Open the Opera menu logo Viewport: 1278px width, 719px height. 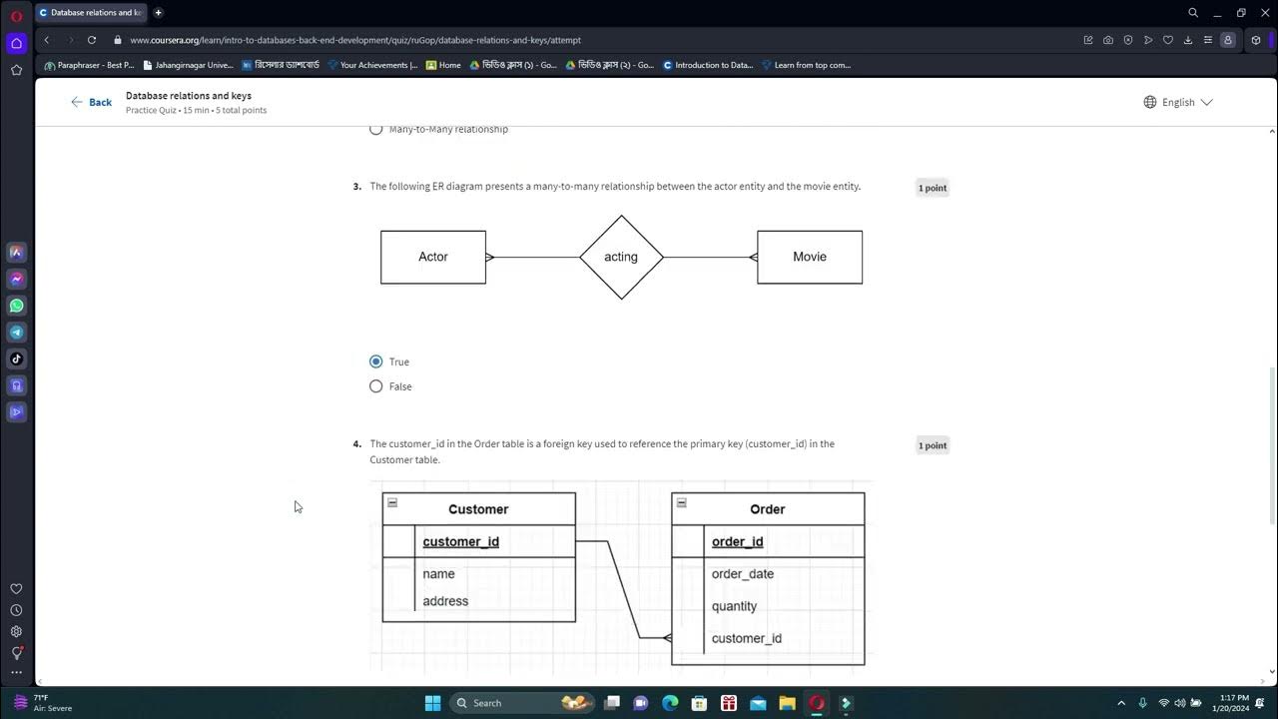(16, 16)
